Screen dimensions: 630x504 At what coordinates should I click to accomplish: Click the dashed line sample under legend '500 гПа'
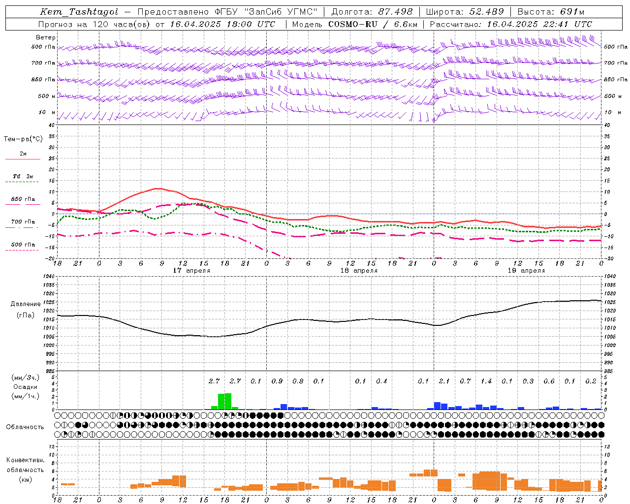pyautogui.click(x=22, y=250)
